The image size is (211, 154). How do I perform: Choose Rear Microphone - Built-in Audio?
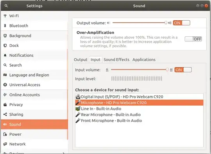click(x=139, y=115)
